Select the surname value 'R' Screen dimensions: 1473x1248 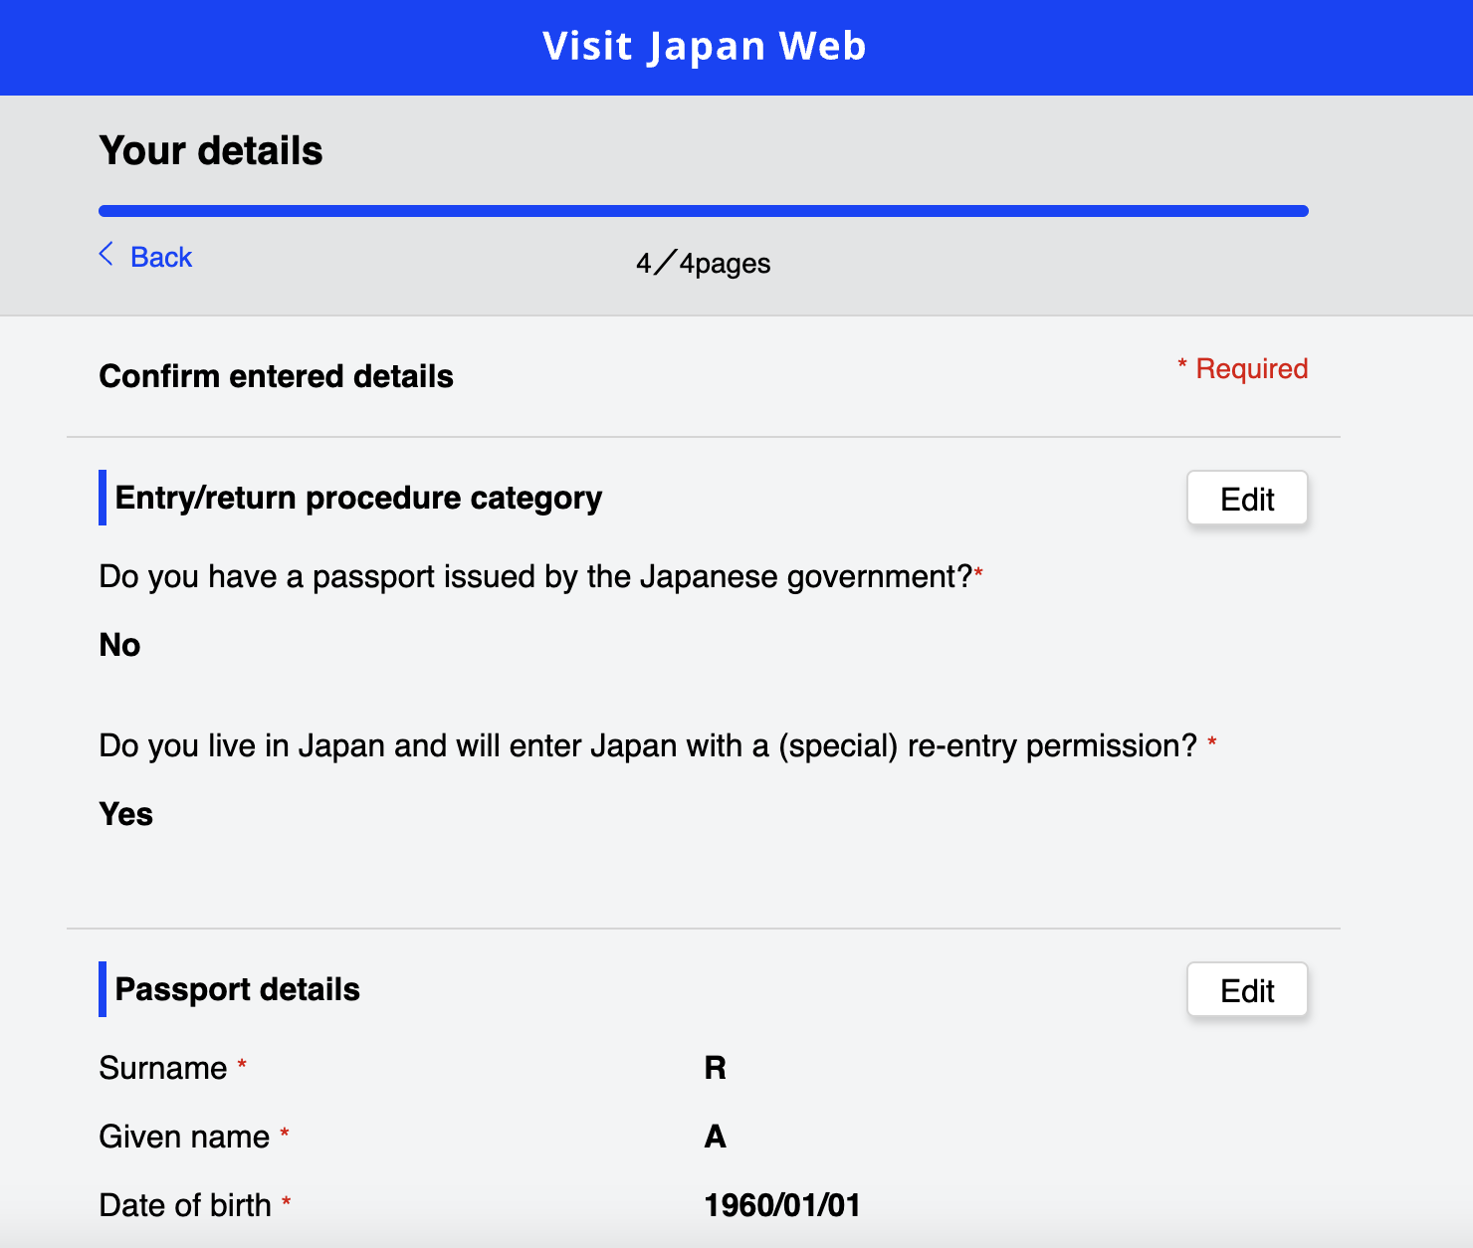[716, 1068]
